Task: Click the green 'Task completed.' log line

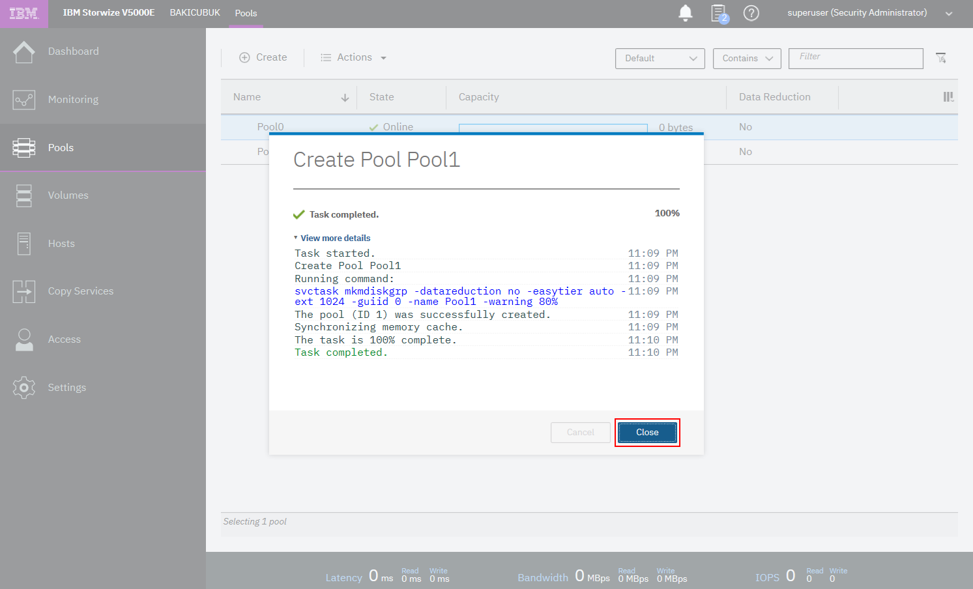Action: pos(341,352)
